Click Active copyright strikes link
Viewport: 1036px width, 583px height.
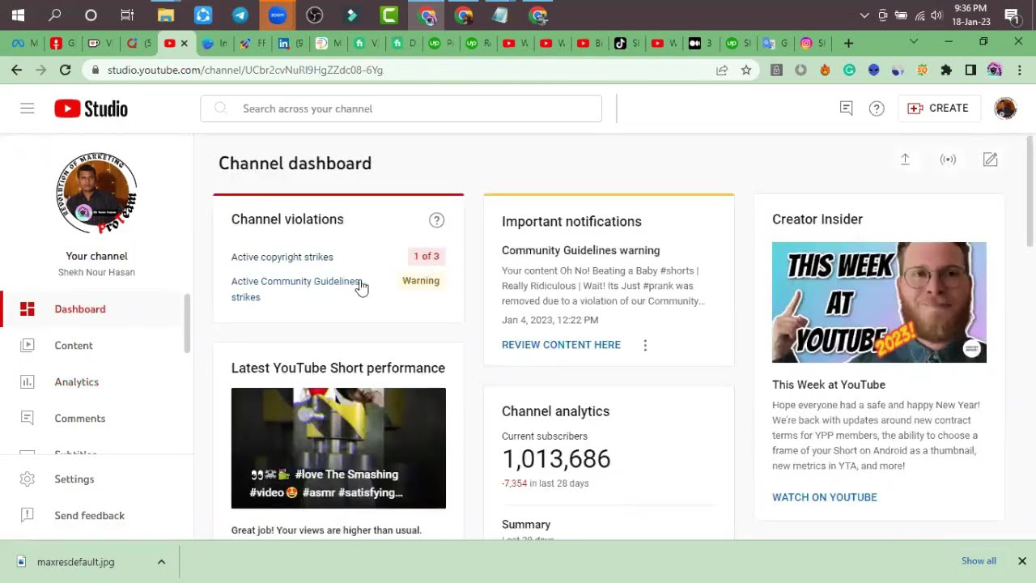[282, 257]
